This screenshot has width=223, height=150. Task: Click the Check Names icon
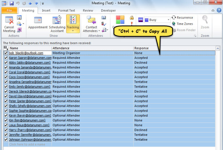pos(104,24)
